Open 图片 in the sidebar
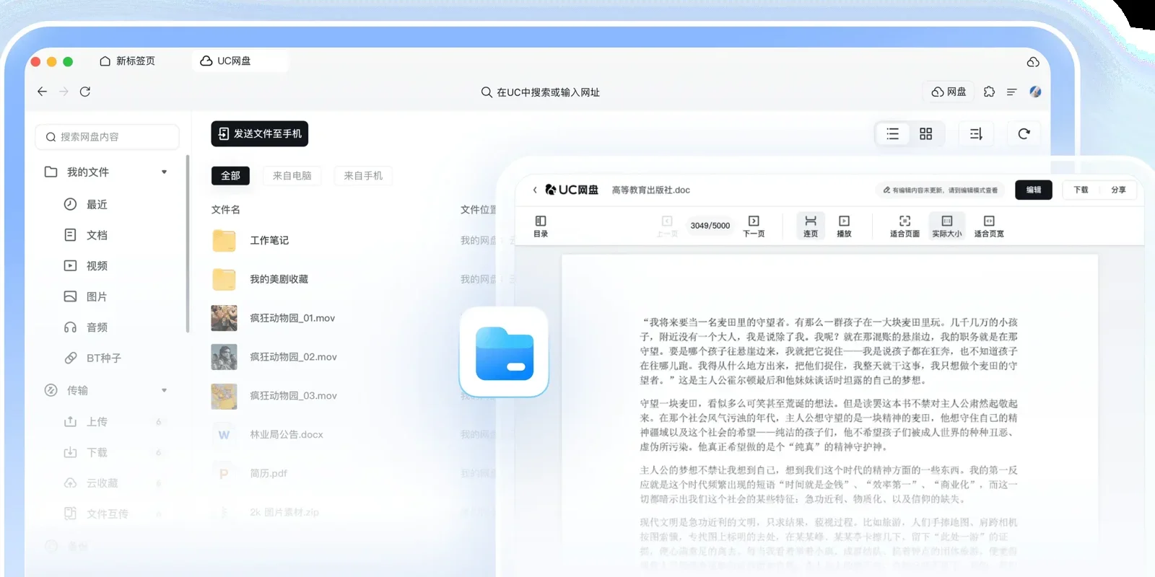 86,296
